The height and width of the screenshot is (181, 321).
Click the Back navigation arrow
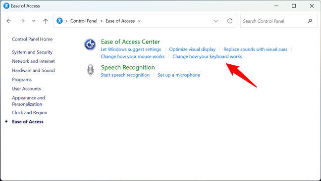coord(9,21)
